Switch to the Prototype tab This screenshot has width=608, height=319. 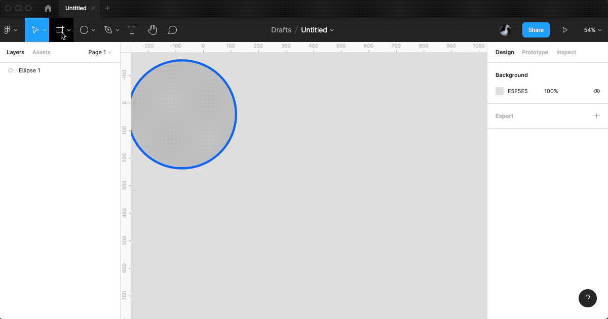535,52
